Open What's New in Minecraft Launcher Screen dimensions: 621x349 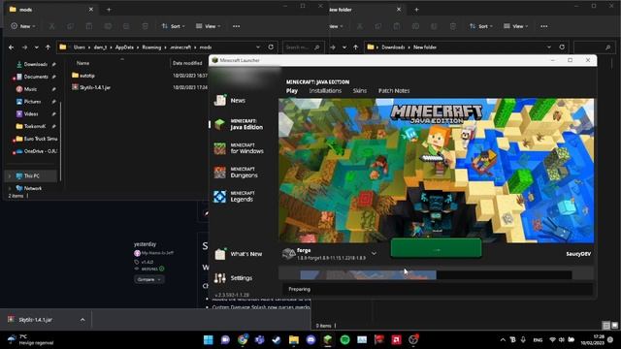[238, 254]
